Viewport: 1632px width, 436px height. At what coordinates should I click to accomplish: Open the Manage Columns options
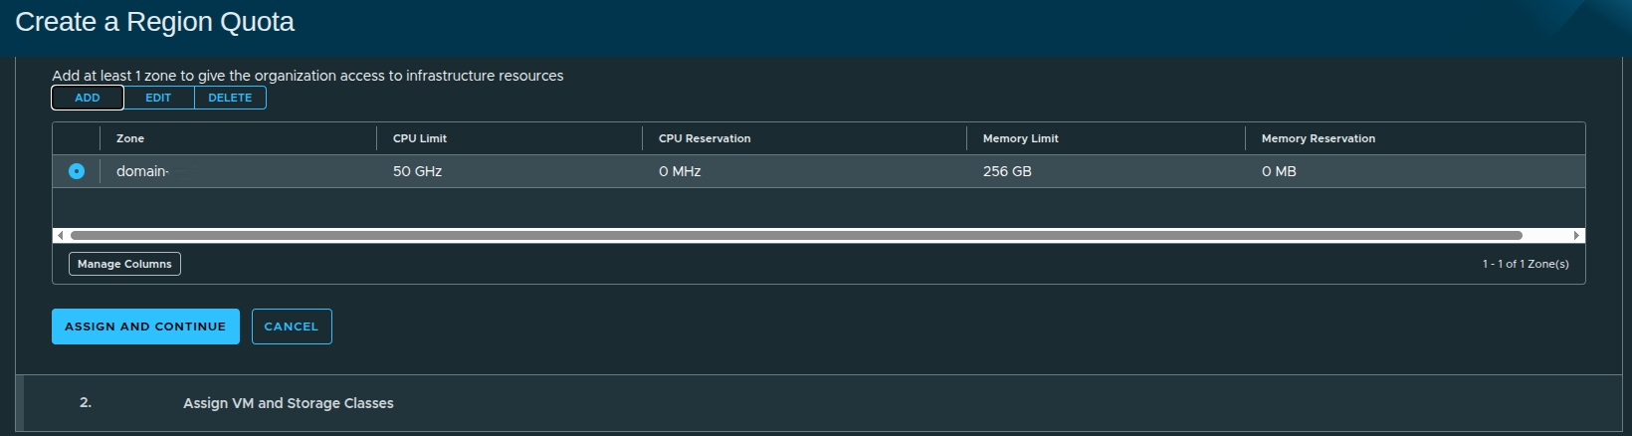[124, 264]
